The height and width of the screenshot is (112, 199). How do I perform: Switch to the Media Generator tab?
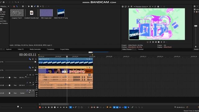pyautogui.click(x=35, y=49)
